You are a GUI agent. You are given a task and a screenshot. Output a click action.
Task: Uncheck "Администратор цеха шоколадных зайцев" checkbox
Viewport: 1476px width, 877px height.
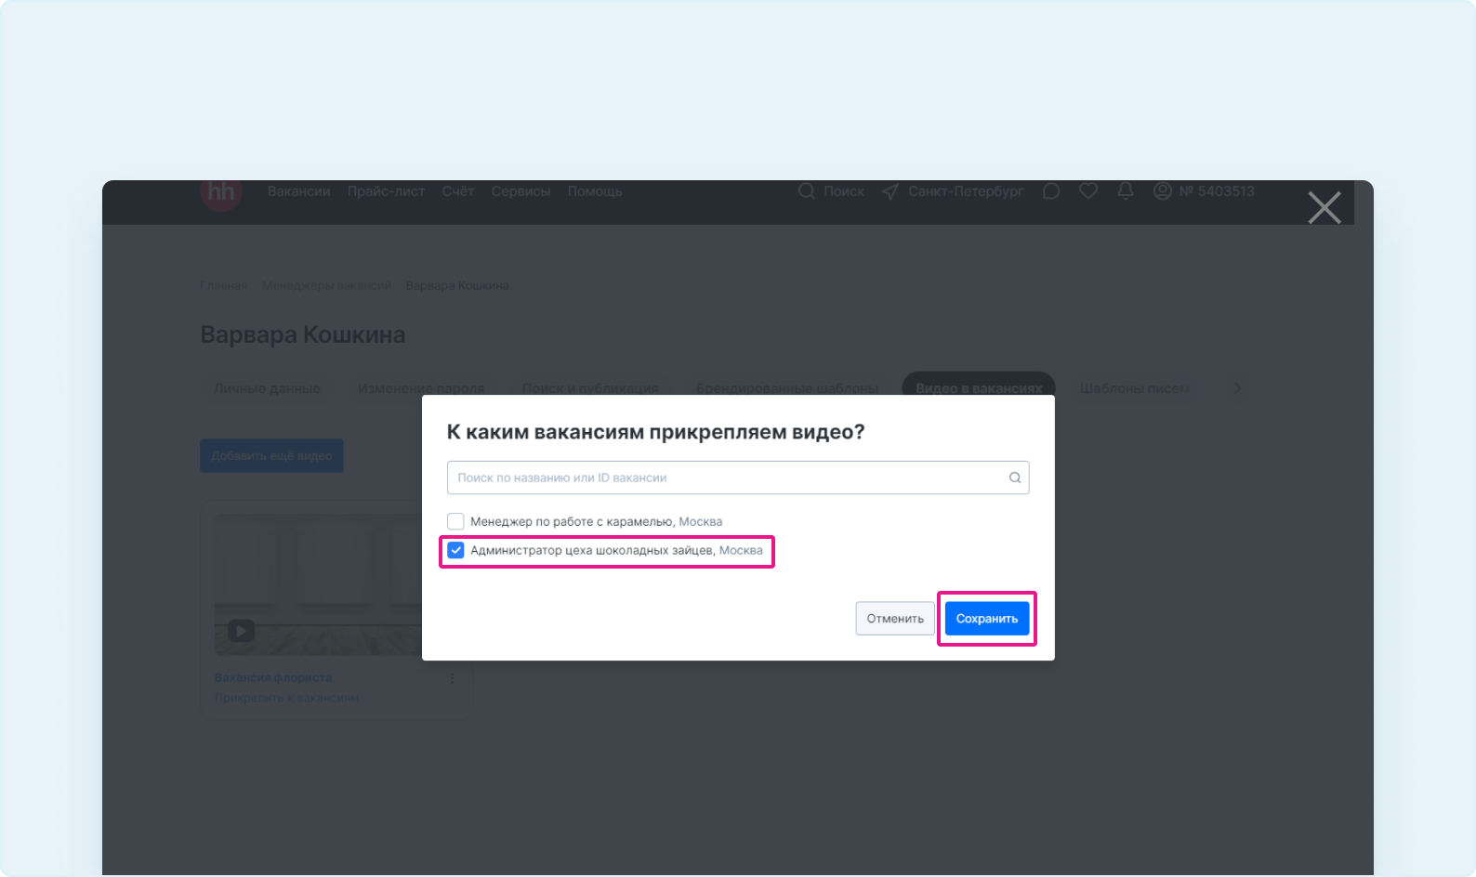(455, 550)
